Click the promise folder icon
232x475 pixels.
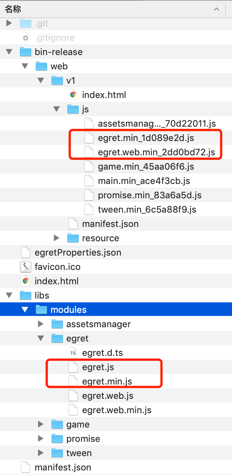57,439
